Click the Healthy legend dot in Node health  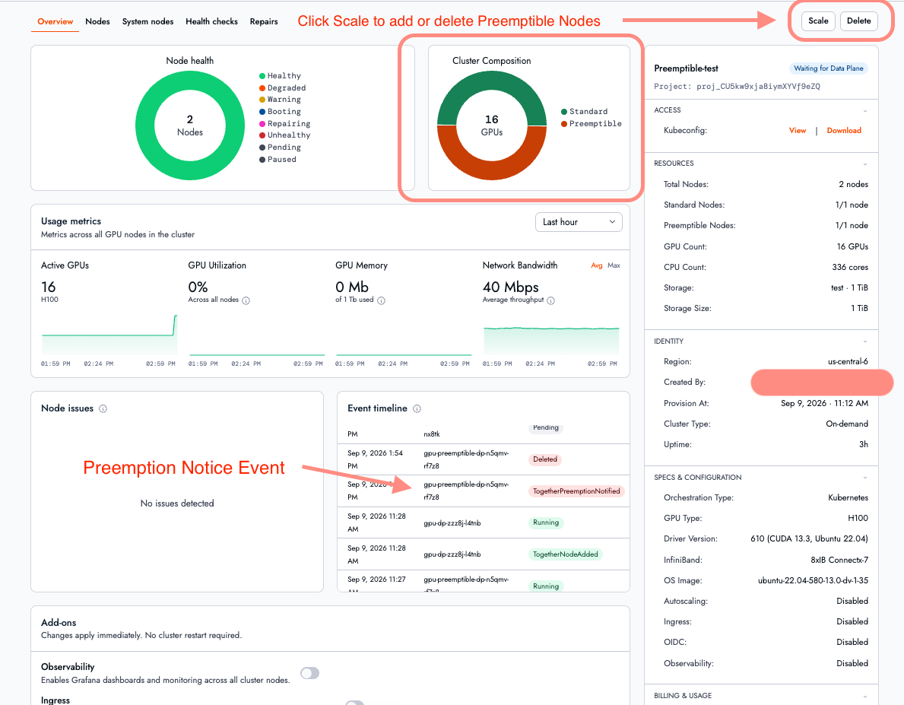tap(262, 76)
